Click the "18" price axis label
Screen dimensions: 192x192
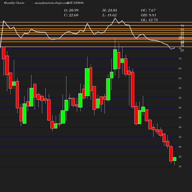pyautogui.click(x=180, y=166)
